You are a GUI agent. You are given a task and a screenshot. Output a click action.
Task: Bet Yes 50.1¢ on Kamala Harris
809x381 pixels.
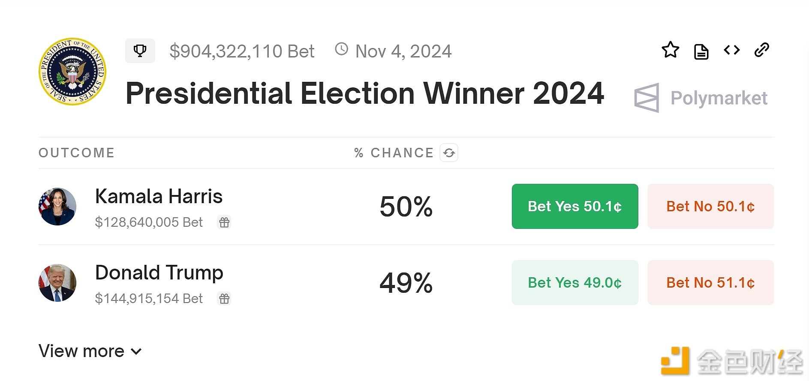575,207
